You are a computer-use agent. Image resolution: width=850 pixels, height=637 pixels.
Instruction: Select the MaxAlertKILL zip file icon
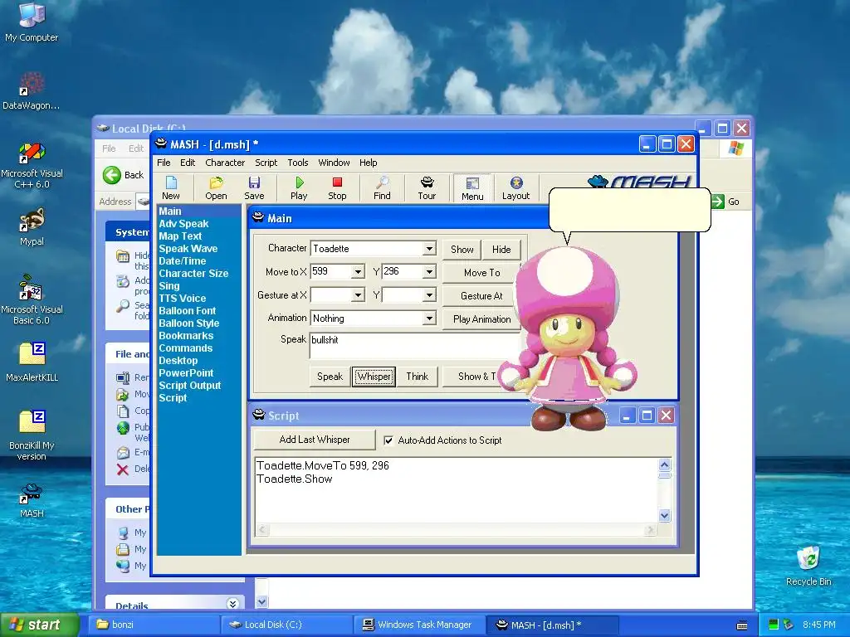32,362
